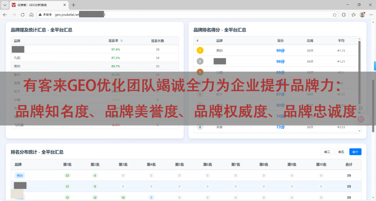Select the 前十 ranking filter

(x=355, y=152)
